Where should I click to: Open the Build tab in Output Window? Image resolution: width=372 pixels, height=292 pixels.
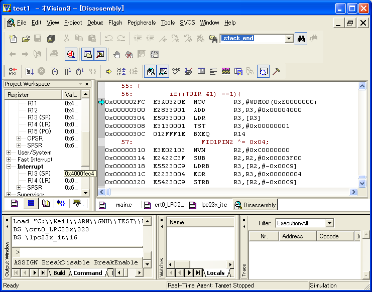pos(59,273)
